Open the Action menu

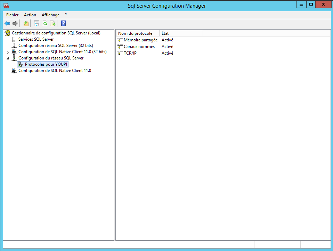point(30,15)
